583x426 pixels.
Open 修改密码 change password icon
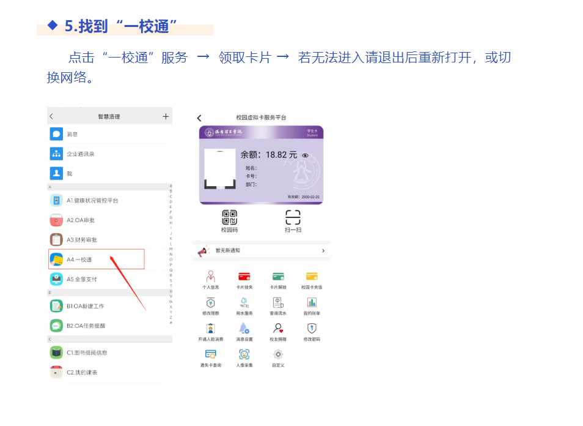pyautogui.click(x=312, y=329)
